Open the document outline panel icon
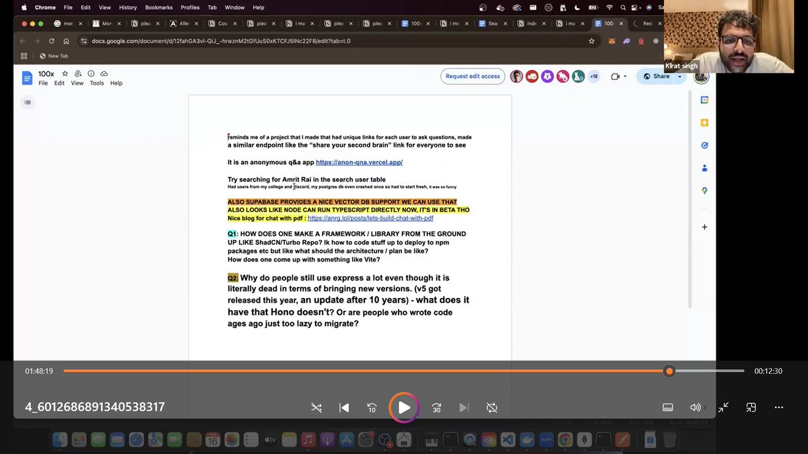The height and width of the screenshot is (454, 808). [x=28, y=102]
